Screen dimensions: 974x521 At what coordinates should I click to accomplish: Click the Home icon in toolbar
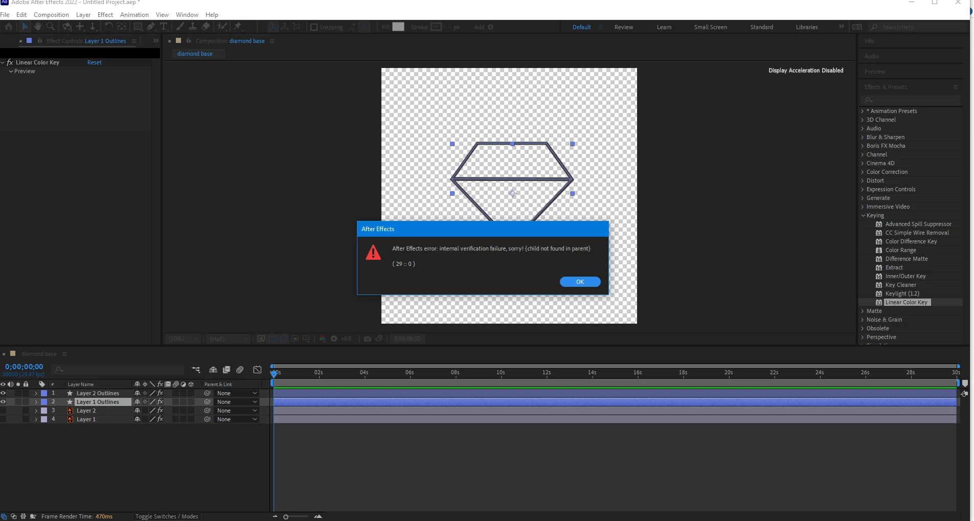9,27
